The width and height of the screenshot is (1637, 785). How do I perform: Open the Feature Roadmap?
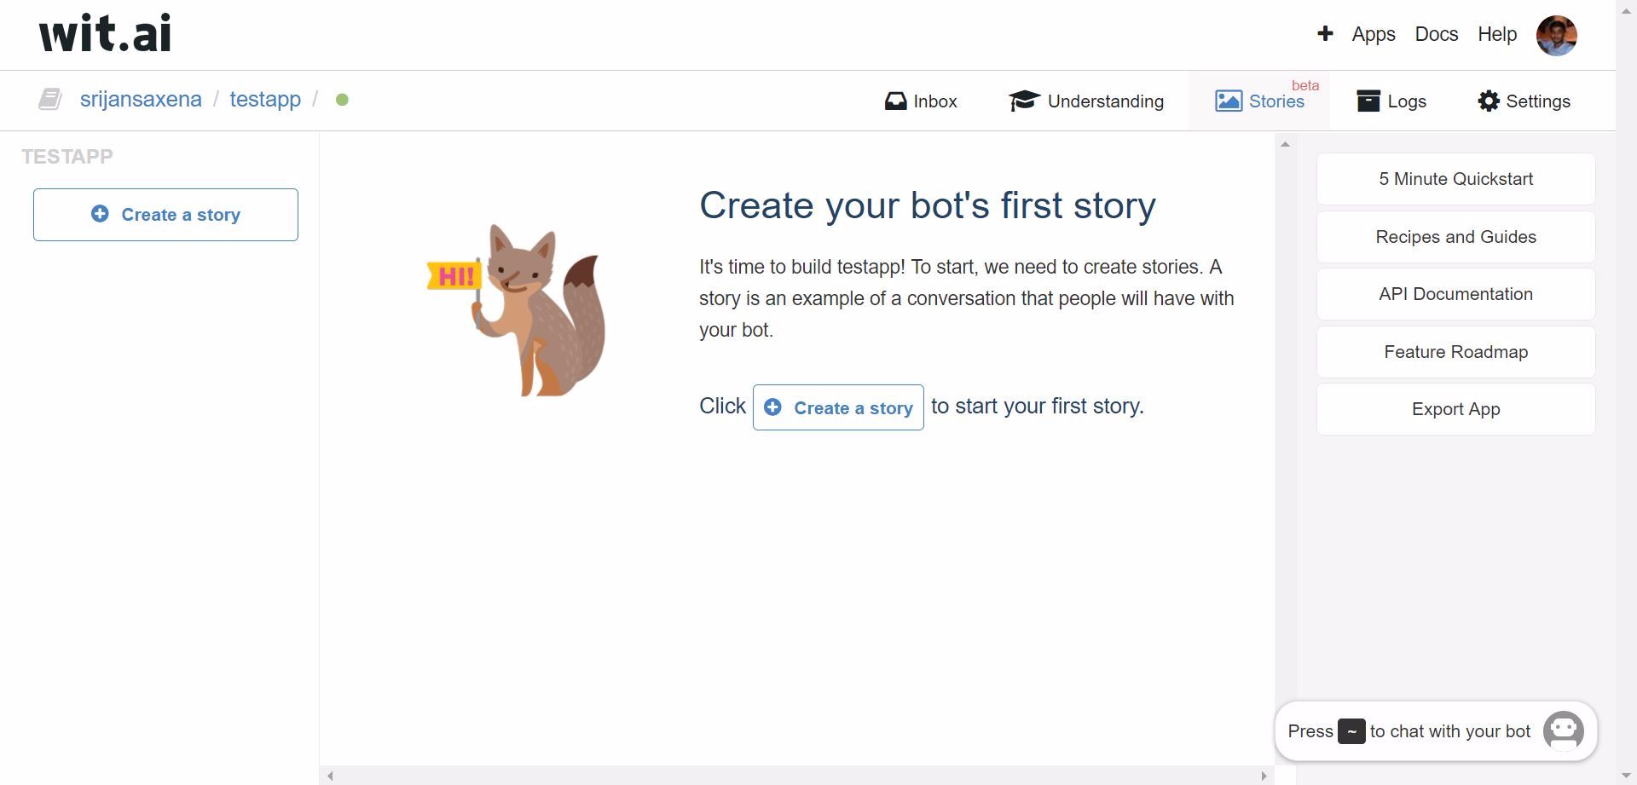pyautogui.click(x=1455, y=352)
